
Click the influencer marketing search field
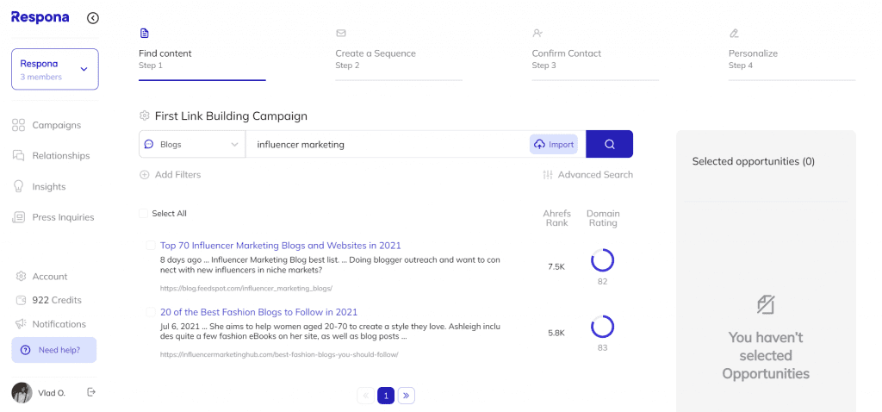388,144
